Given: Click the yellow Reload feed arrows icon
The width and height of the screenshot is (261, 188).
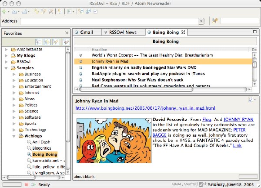Looking at the screenshot, I should [x=36, y=11].
